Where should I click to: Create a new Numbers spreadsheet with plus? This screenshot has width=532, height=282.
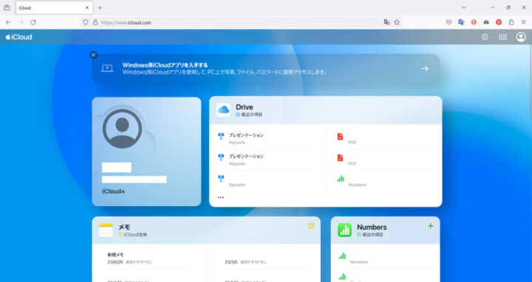click(x=430, y=226)
